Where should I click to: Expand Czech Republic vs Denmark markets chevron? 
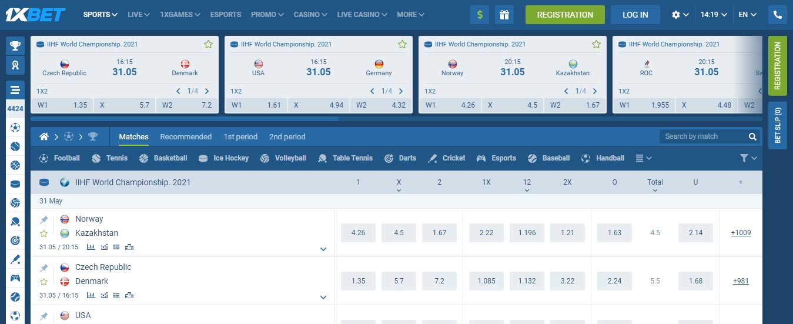point(323,298)
